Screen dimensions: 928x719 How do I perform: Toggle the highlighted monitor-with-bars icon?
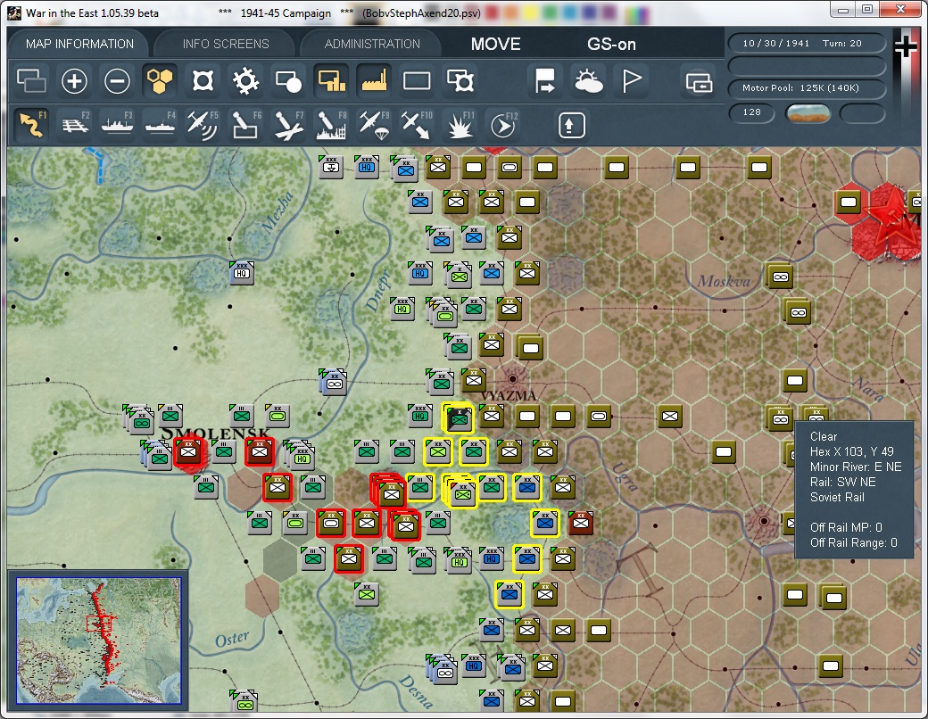331,80
